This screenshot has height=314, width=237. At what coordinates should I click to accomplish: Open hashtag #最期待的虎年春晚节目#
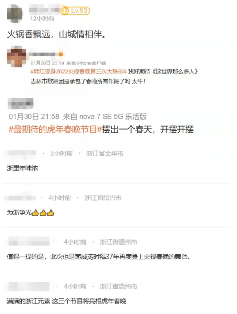click(55, 129)
